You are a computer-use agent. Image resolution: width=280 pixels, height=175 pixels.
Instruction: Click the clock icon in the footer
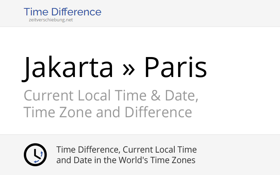coord(35,155)
